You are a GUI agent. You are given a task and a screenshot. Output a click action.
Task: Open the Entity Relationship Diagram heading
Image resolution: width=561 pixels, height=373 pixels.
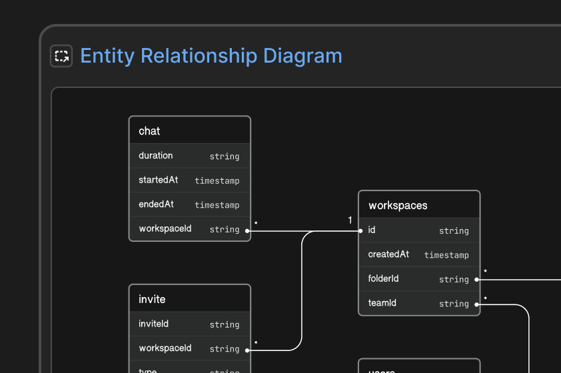[x=211, y=56]
